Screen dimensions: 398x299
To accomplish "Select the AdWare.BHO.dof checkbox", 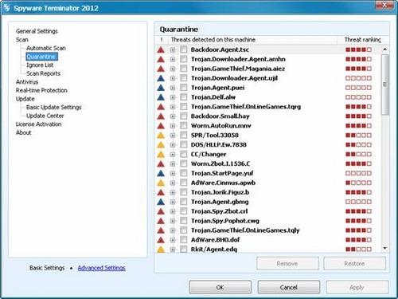I will [183, 240].
